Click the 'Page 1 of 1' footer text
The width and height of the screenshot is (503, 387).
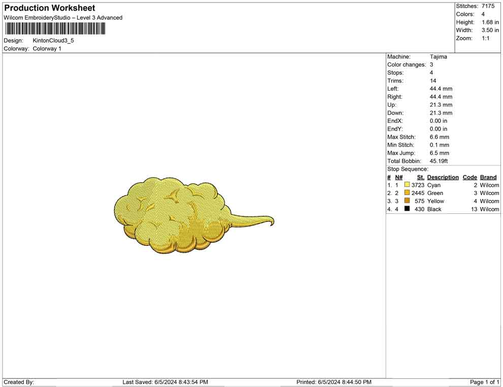[484, 382]
